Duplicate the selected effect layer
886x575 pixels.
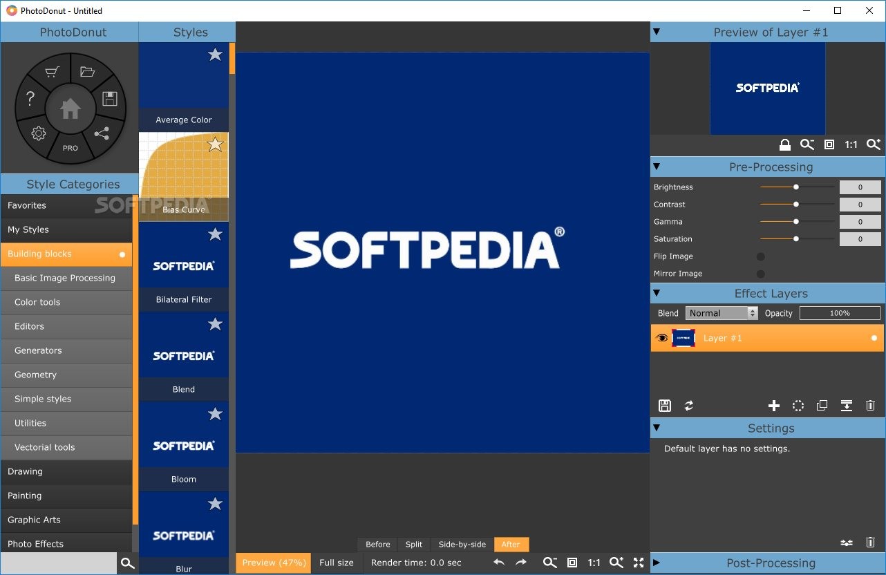tap(822, 406)
